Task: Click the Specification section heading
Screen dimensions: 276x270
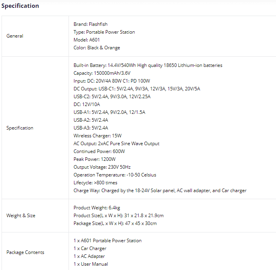Action: [x=20, y=6]
